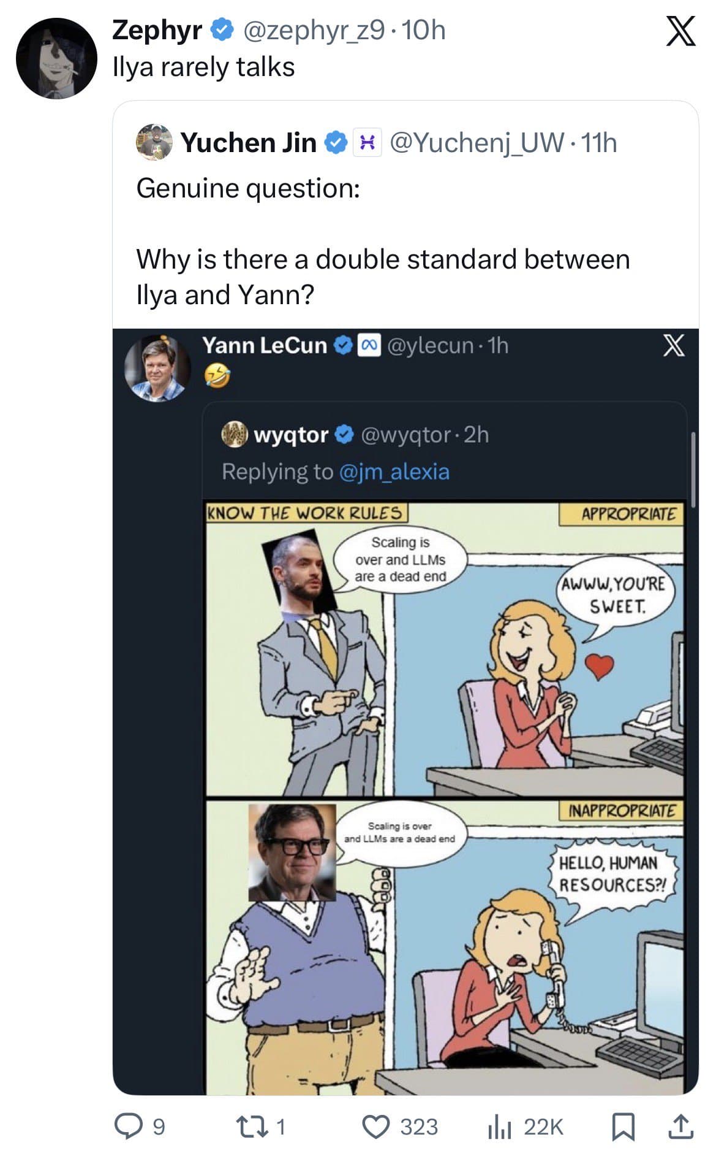The image size is (716, 1164).
Task: Click Yann LeCun's verified checkmark
Action: tap(342, 346)
